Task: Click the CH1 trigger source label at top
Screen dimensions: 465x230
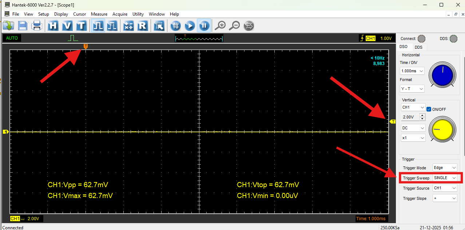Action: (x=370, y=39)
